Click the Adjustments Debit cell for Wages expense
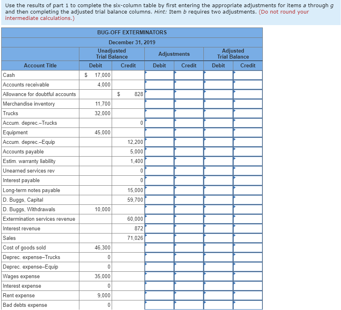Image resolution: width=341 pixels, height=310 pixels. 160,276
